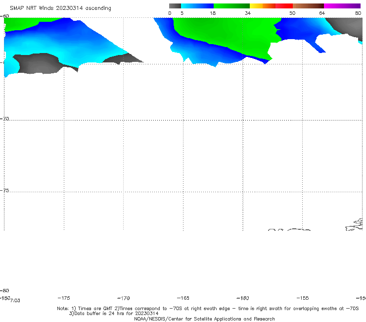Click the longitude label '-160'
The width and height of the screenshot is (366, 322).
tap(243, 298)
